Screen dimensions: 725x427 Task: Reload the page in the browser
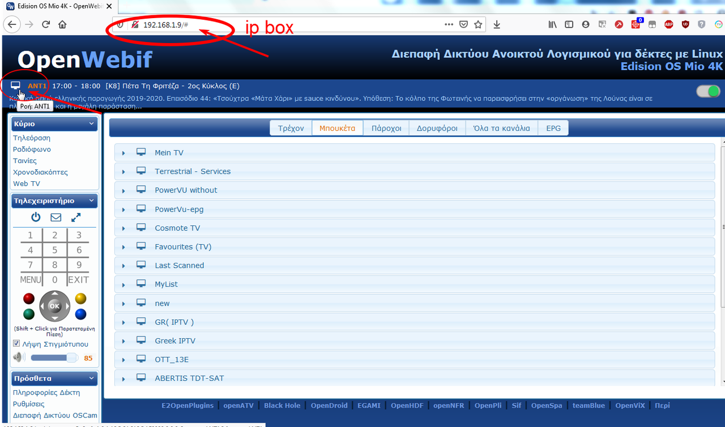point(46,24)
